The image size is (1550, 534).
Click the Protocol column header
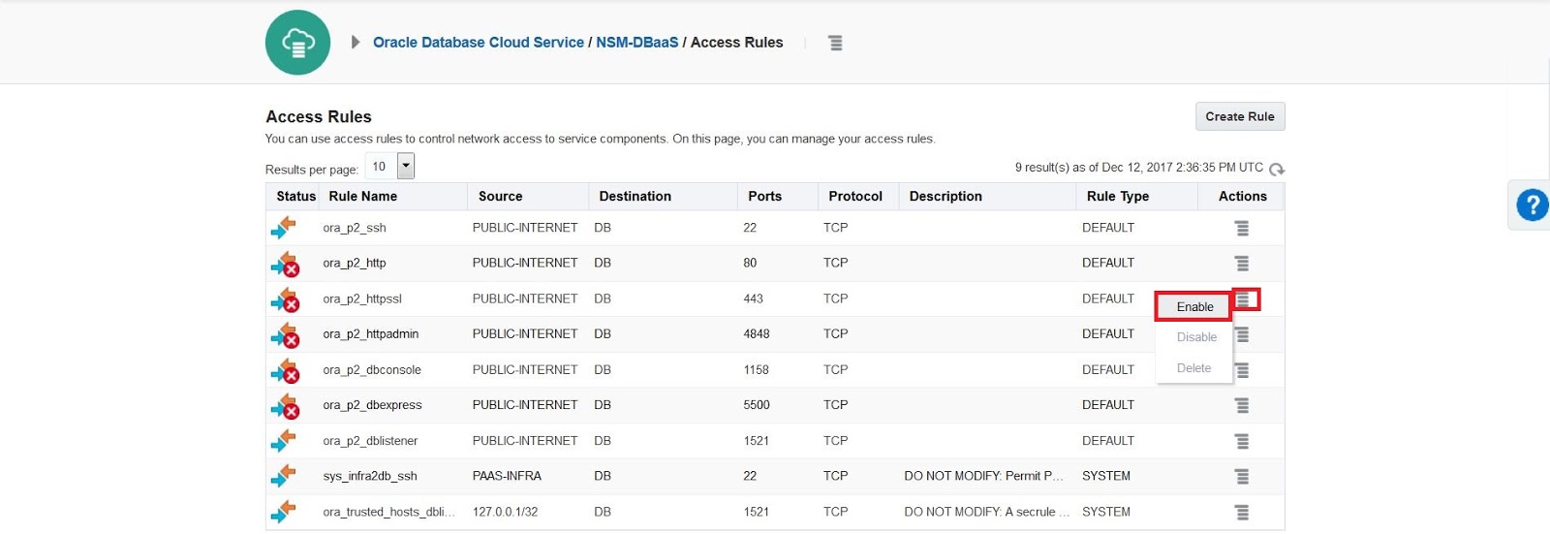pyautogui.click(x=855, y=196)
